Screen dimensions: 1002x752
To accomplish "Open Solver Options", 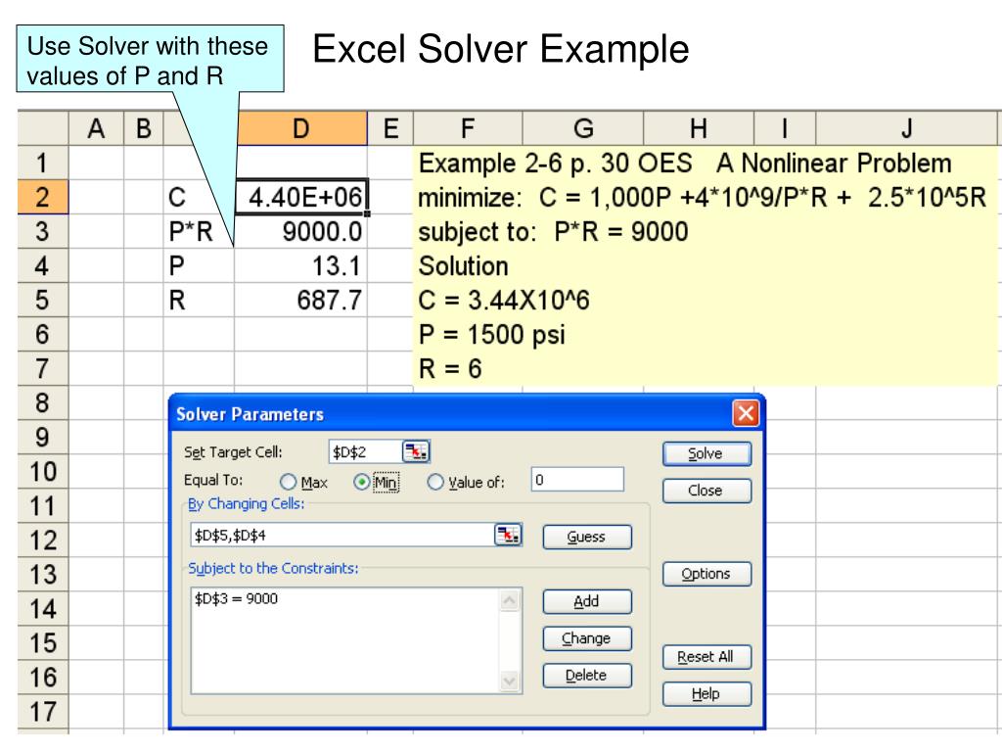I will [706, 574].
